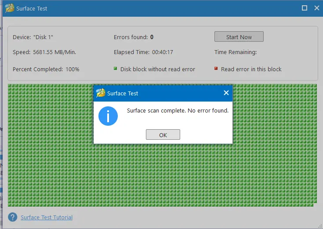This screenshot has height=229, width=323.
Task: Click the Speed: 5681.55 MB/Min. text
Action: point(44,52)
